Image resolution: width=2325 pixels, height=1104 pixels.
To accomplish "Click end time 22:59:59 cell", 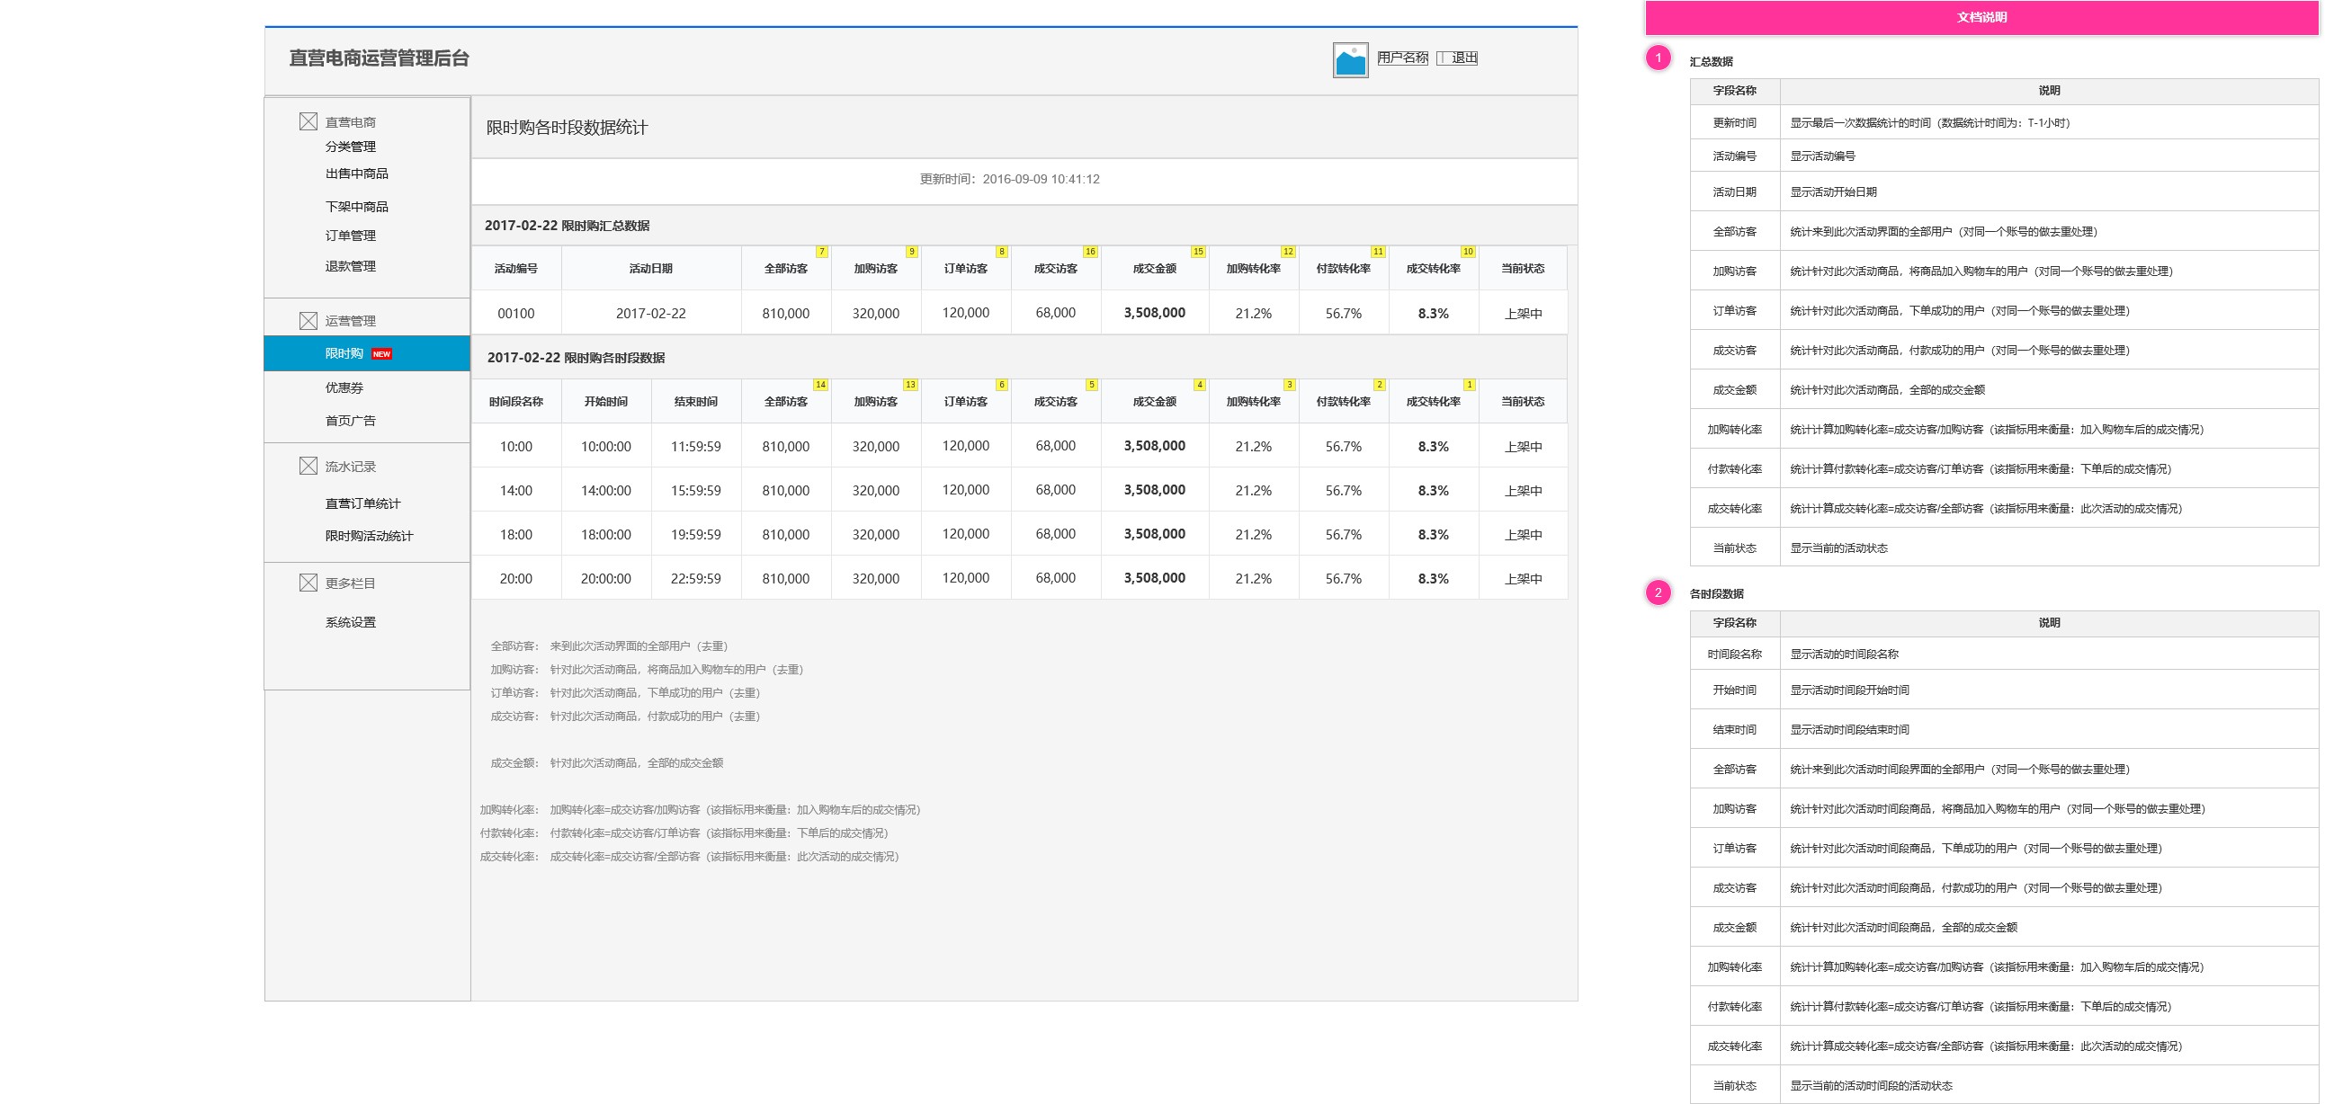I will (696, 579).
